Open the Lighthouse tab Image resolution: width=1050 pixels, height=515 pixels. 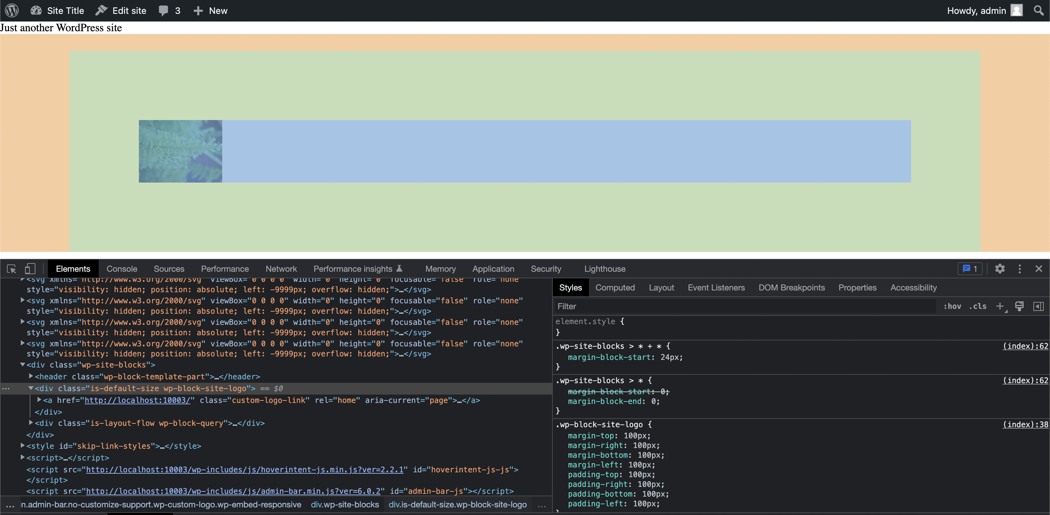(605, 269)
